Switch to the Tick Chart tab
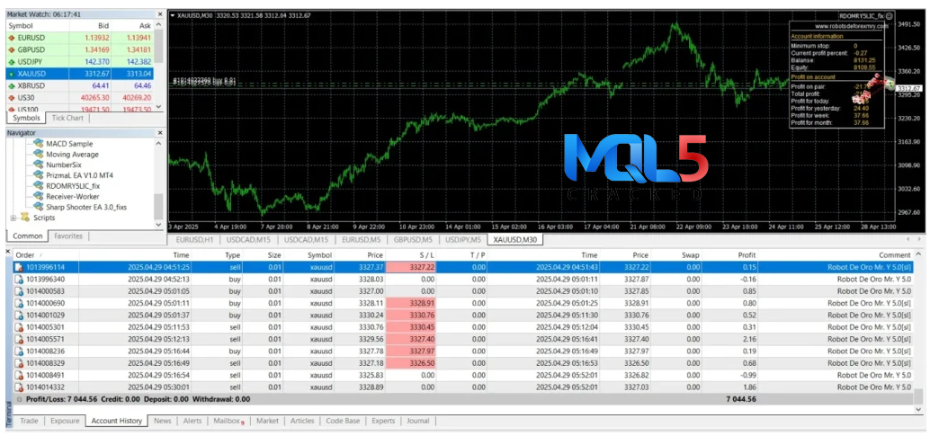 (67, 118)
